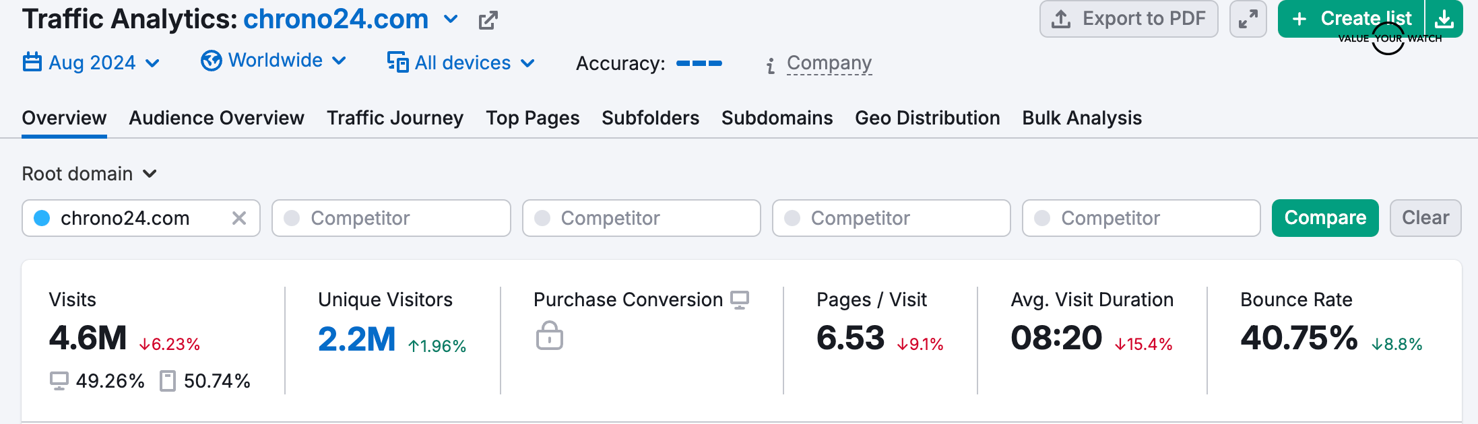Click the mobile traffic share icon
The height and width of the screenshot is (424, 1478).
(167, 381)
